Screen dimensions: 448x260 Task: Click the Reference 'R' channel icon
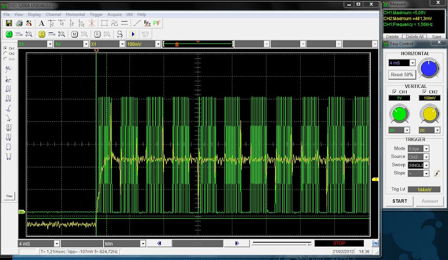coord(97,34)
